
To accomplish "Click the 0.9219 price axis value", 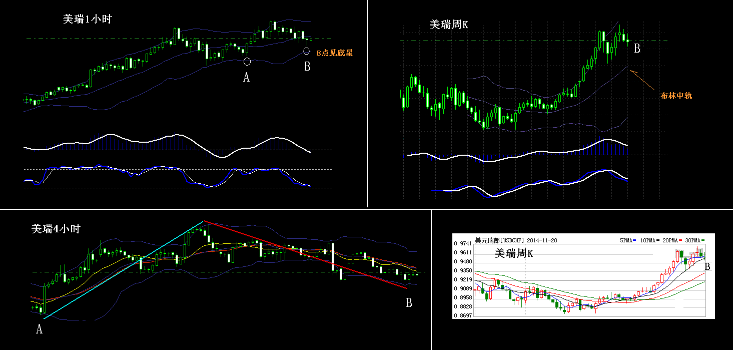I will pos(463,280).
